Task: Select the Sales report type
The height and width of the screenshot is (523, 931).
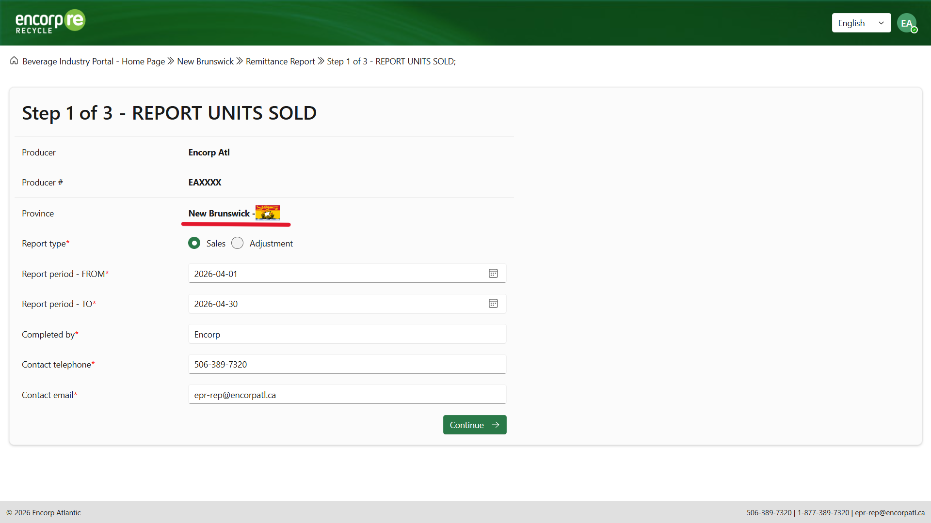Action: click(x=194, y=243)
